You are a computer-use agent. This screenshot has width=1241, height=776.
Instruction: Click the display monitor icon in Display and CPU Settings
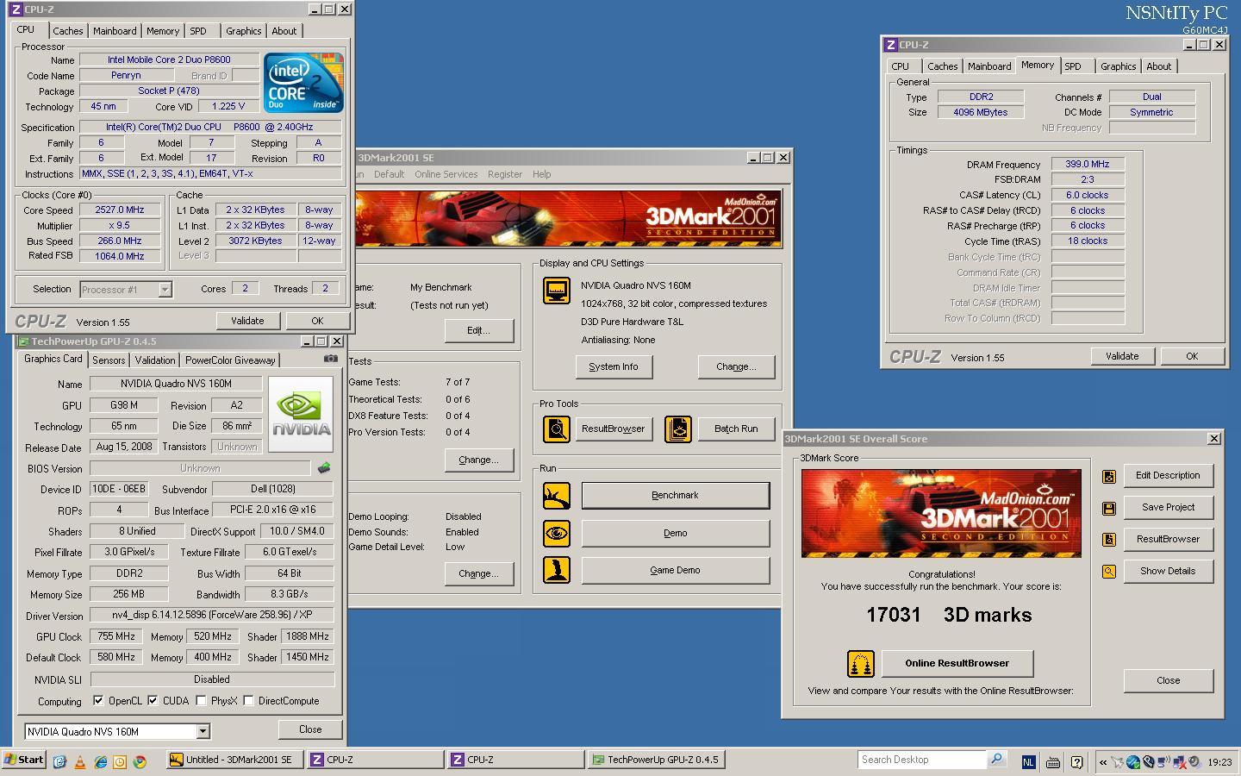coord(557,291)
